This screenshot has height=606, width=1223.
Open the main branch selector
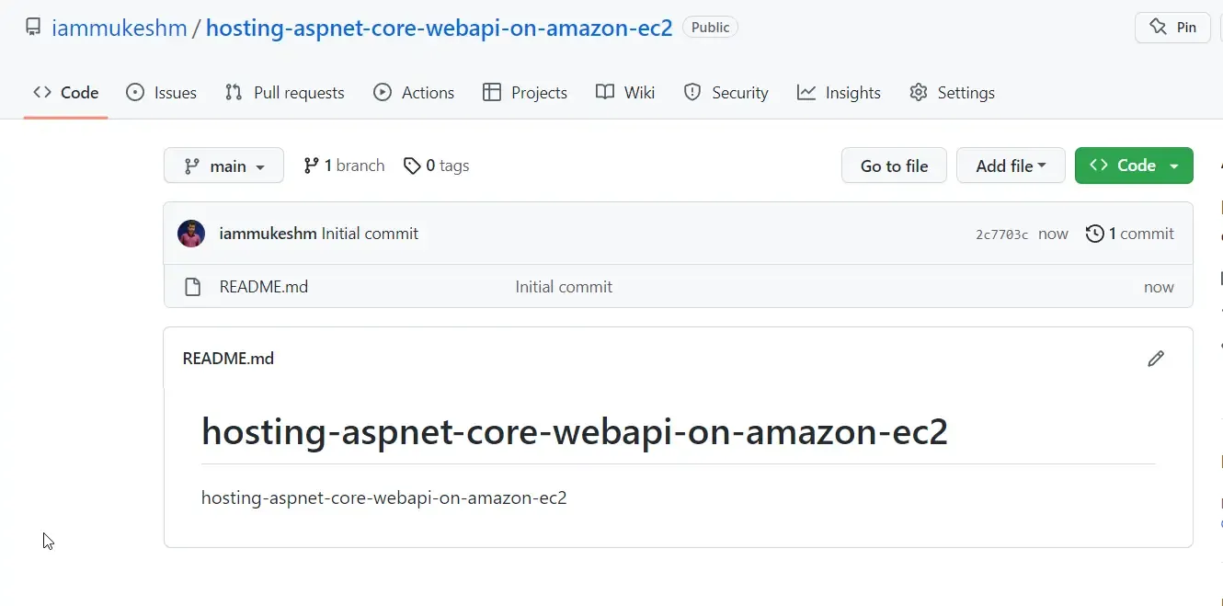point(223,166)
